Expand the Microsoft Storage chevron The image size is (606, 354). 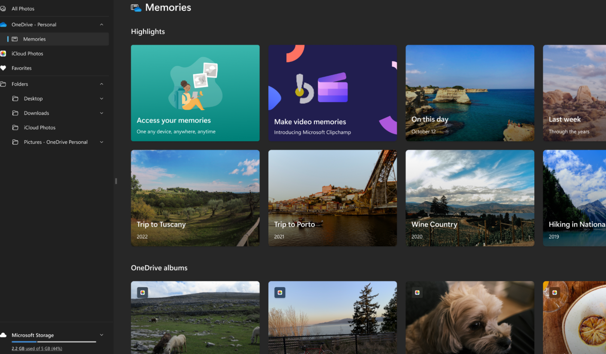tap(101, 335)
